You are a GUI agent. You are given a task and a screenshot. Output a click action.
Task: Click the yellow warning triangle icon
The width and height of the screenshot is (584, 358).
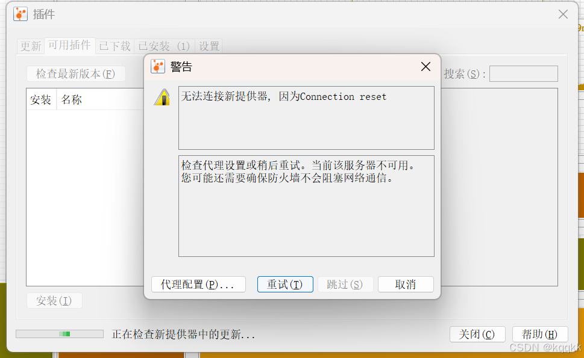[x=162, y=97]
